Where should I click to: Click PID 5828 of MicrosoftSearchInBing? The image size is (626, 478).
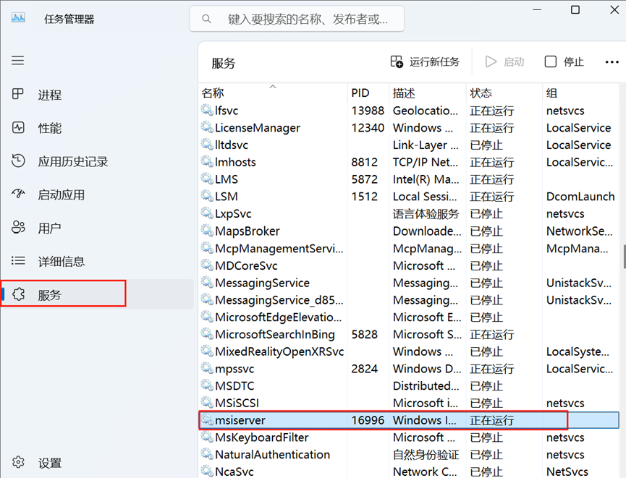point(365,334)
